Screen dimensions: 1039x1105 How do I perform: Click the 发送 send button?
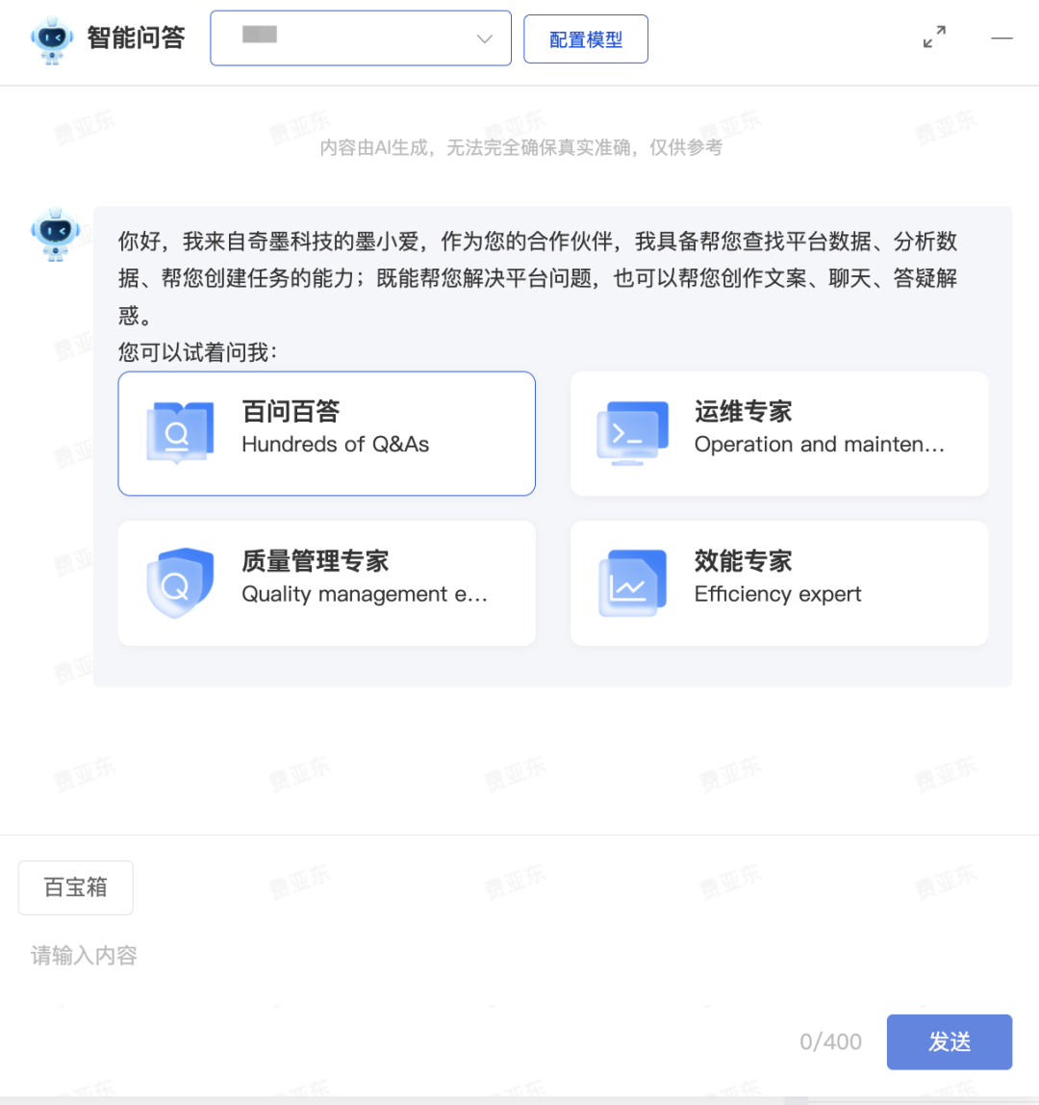tap(950, 1042)
